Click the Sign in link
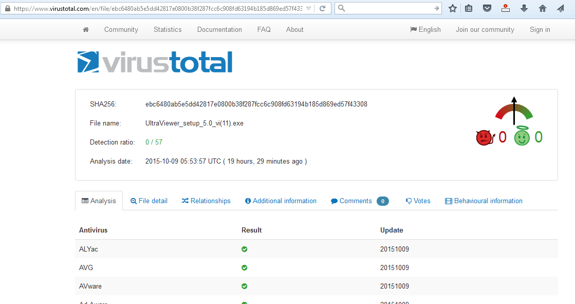The width and height of the screenshot is (575, 304). coord(540,30)
